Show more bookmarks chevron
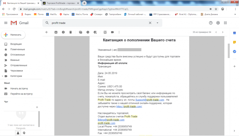This screenshot has height=136, width=239. pyautogui.click(x=235, y=14)
